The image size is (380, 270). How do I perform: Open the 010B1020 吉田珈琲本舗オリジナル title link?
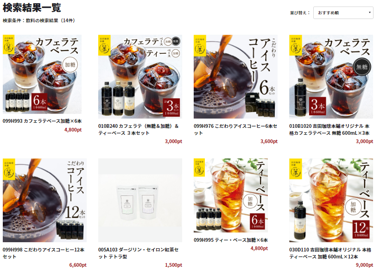pyautogui.click(x=329, y=130)
